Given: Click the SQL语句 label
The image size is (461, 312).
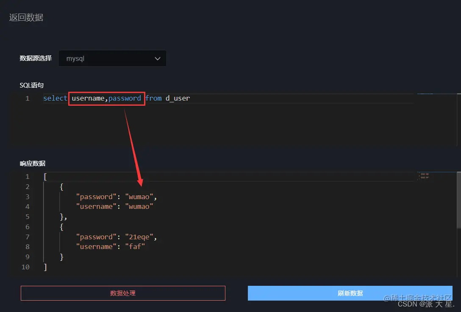Looking at the screenshot, I should click(31, 85).
